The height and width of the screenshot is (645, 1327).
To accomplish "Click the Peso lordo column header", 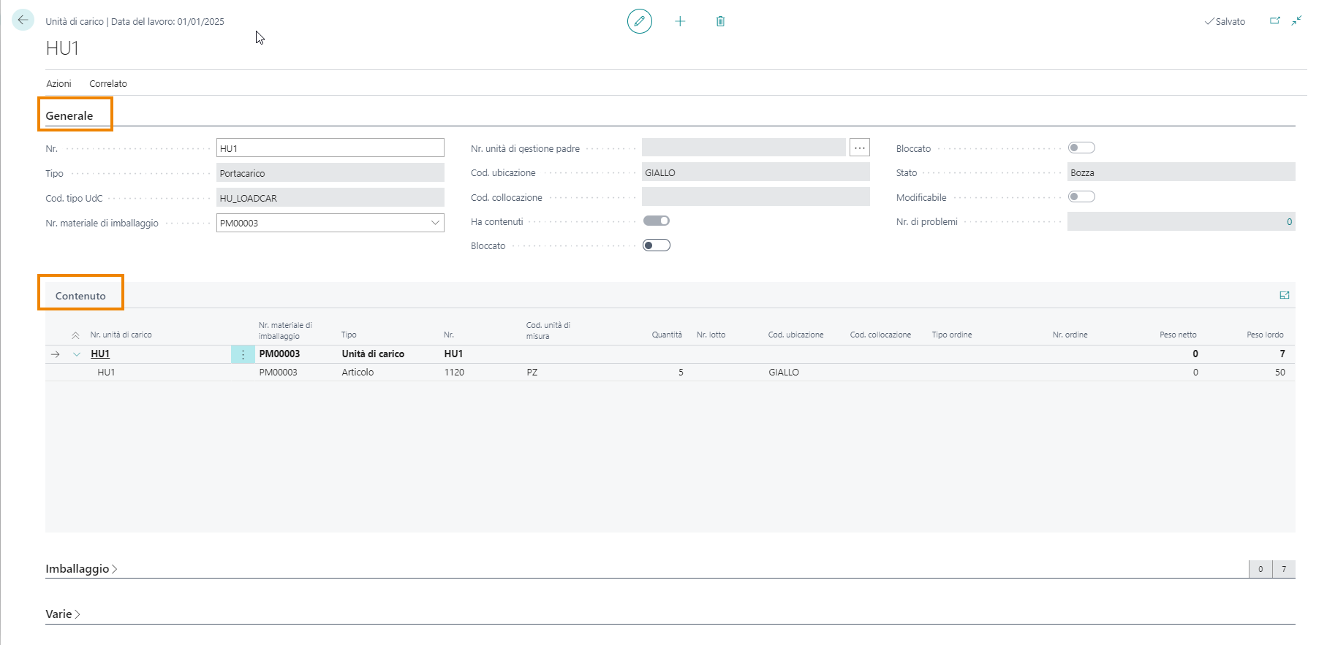I will pyautogui.click(x=1265, y=335).
